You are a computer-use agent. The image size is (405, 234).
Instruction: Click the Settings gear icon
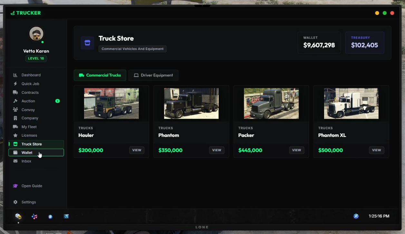(15, 202)
